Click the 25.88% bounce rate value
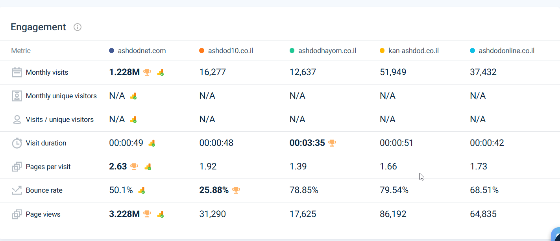 214,190
